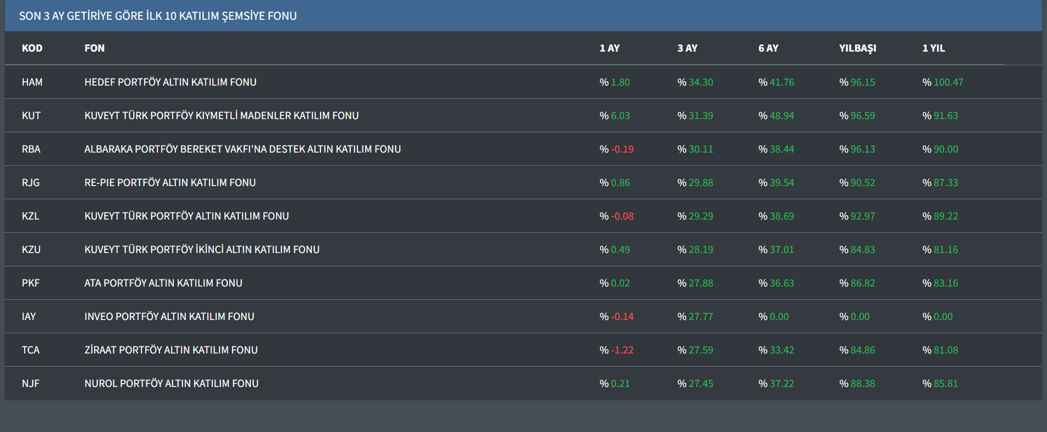Screen dimensions: 1047x432
Task: Click the HAM fund code
Action: point(32,82)
